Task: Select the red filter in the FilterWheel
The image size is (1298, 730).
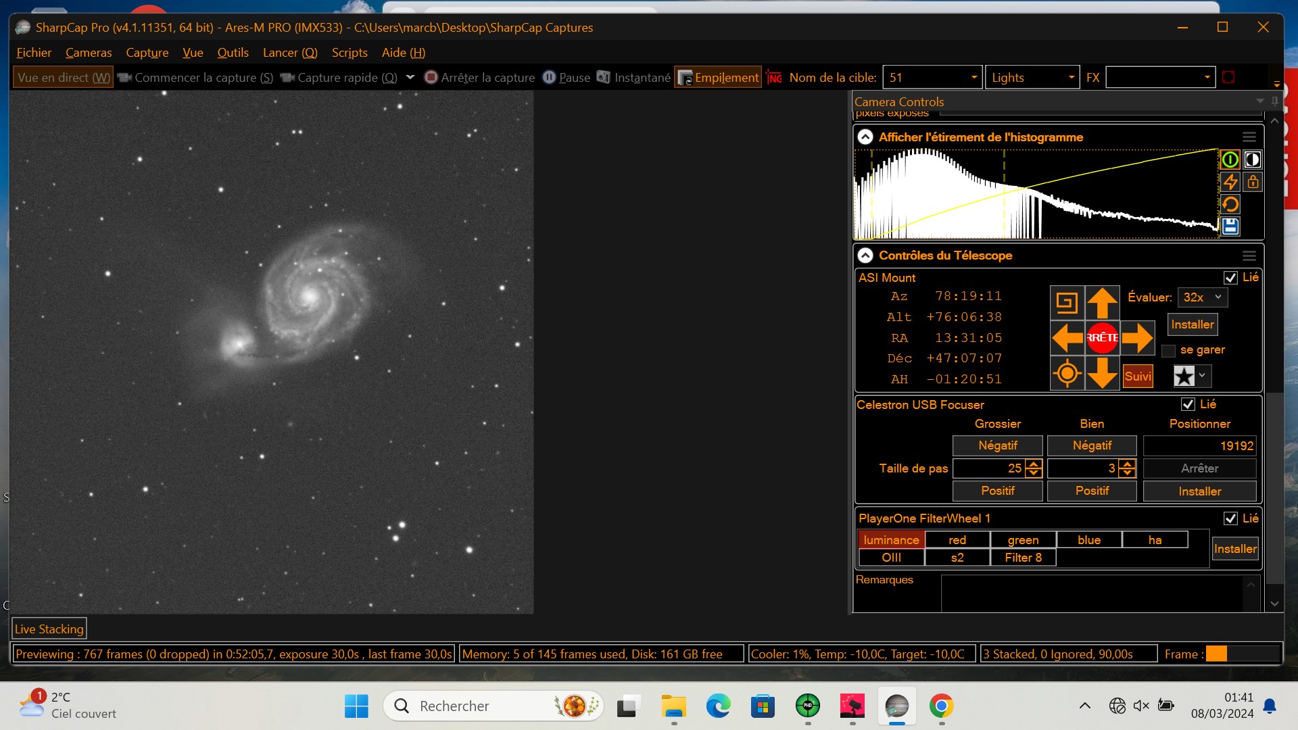Action: [x=957, y=539]
